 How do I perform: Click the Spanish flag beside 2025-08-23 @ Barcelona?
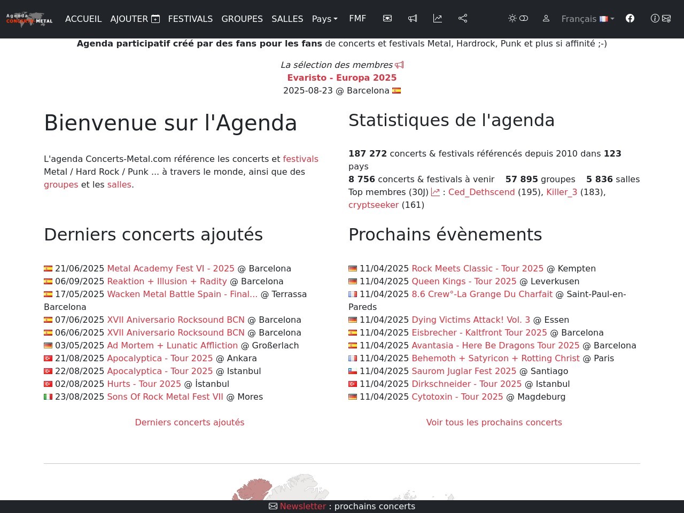click(397, 91)
